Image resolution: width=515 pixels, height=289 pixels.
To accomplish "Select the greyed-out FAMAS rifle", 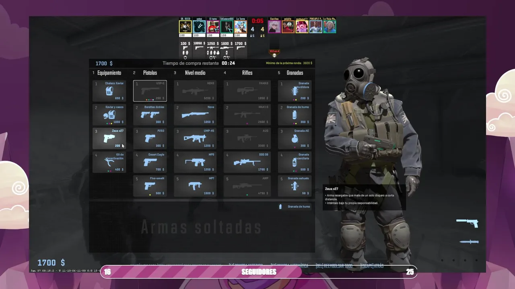I will [247, 91].
